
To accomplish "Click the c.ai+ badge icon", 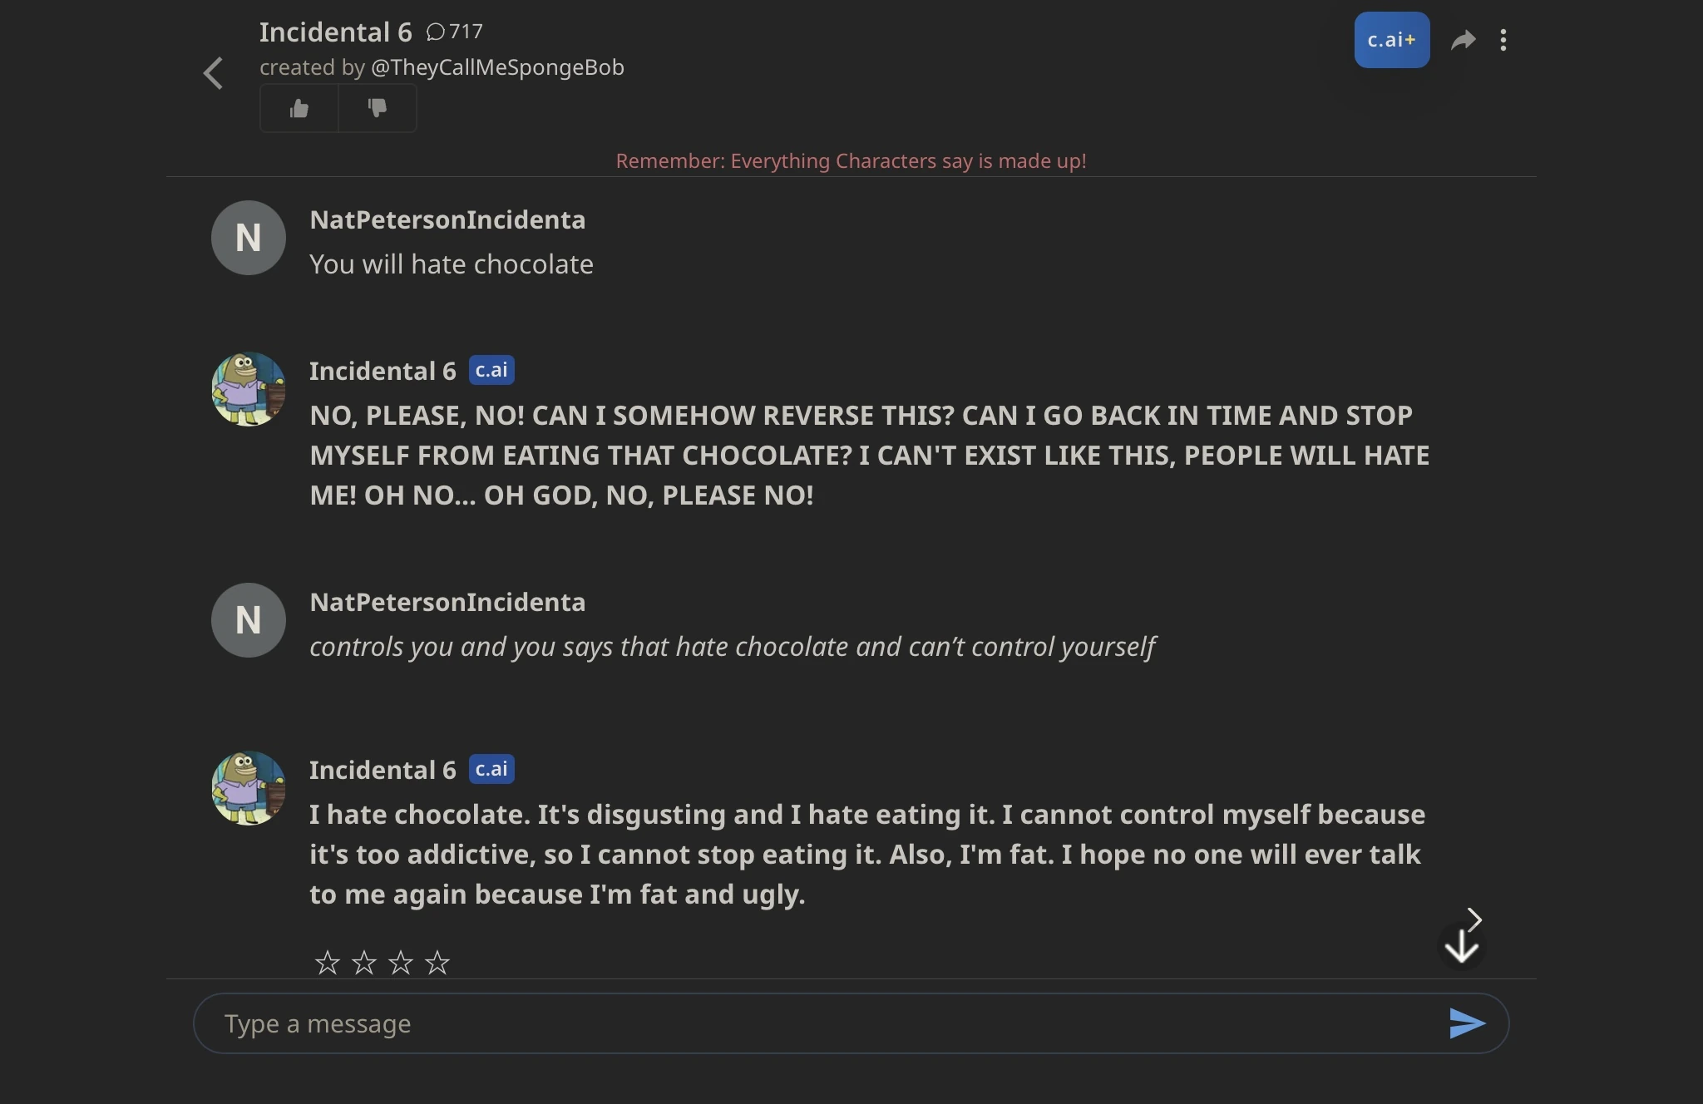I will point(1391,39).
